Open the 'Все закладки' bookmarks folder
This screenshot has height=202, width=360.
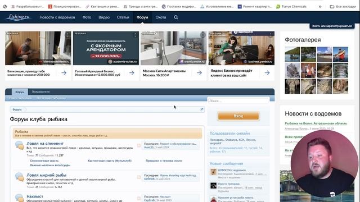tap(343, 7)
